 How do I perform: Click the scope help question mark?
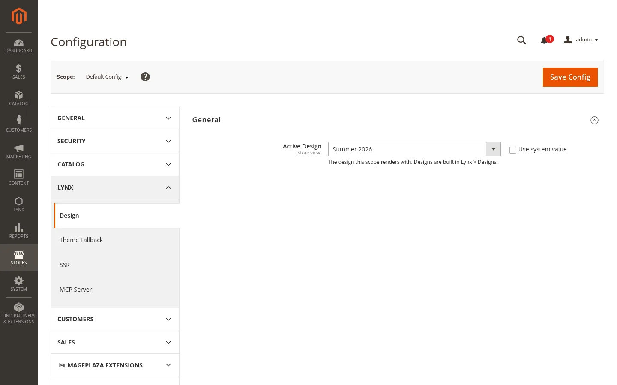[145, 77]
